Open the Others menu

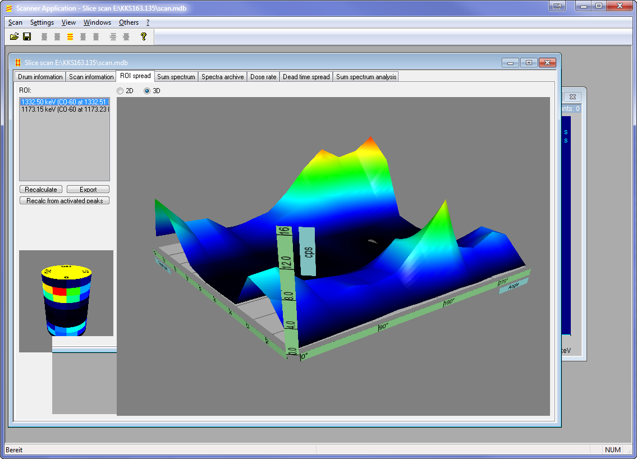pyautogui.click(x=129, y=22)
